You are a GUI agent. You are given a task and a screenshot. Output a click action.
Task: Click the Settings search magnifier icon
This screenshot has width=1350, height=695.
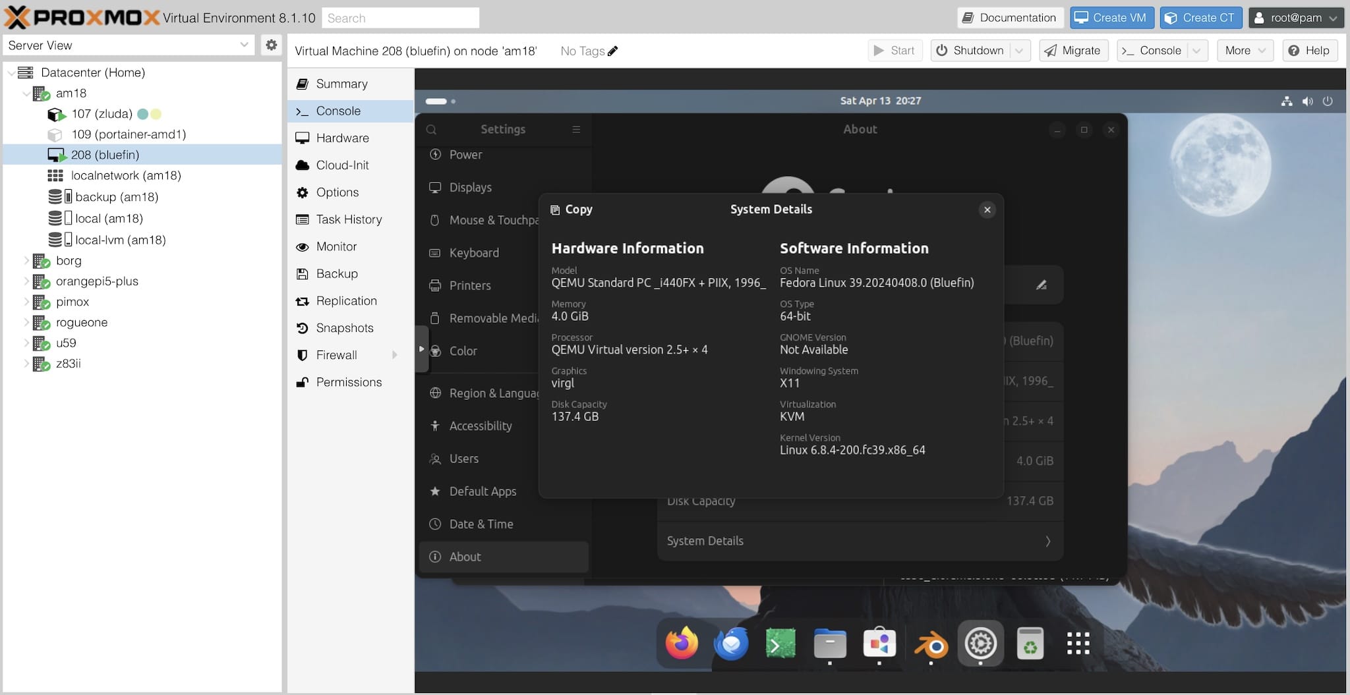[431, 130]
